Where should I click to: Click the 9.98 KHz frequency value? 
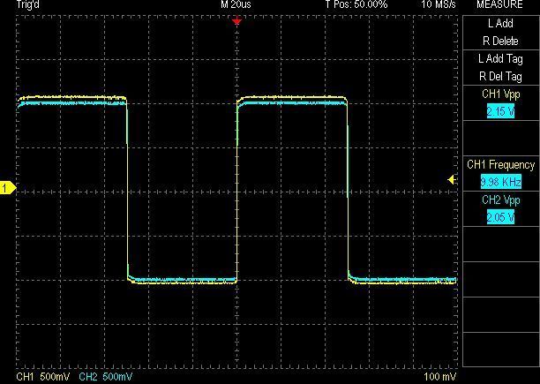pos(501,182)
